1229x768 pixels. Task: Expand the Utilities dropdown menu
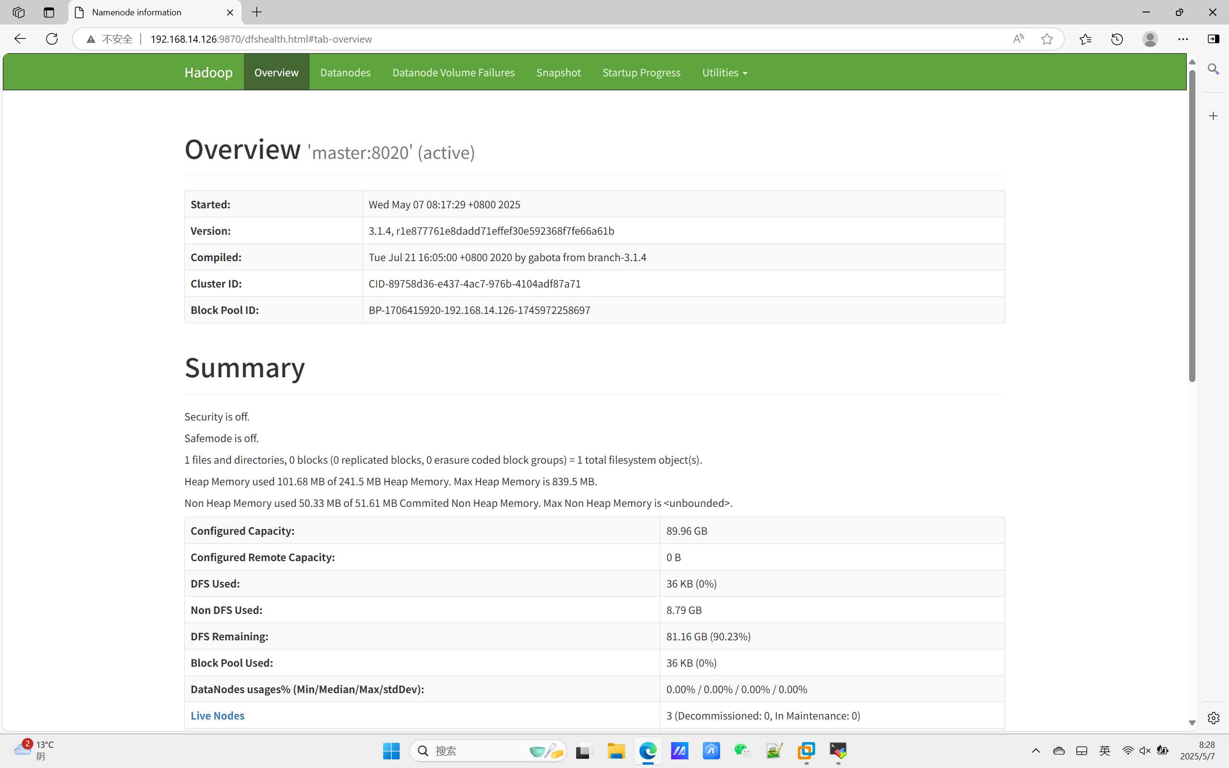click(724, 72)
